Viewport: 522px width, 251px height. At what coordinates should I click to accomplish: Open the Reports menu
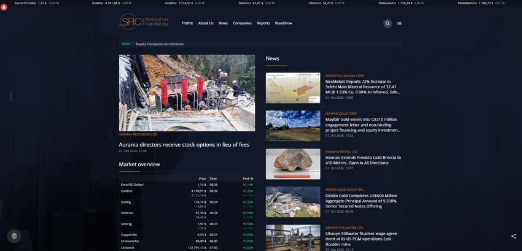(263, 23)
